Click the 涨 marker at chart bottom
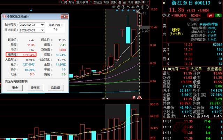 (140, 98)
